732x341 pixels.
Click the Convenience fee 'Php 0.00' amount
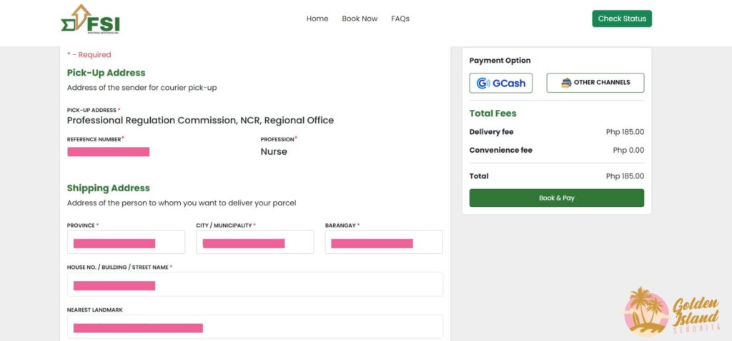pyautogui.click(x=628, y=150)
